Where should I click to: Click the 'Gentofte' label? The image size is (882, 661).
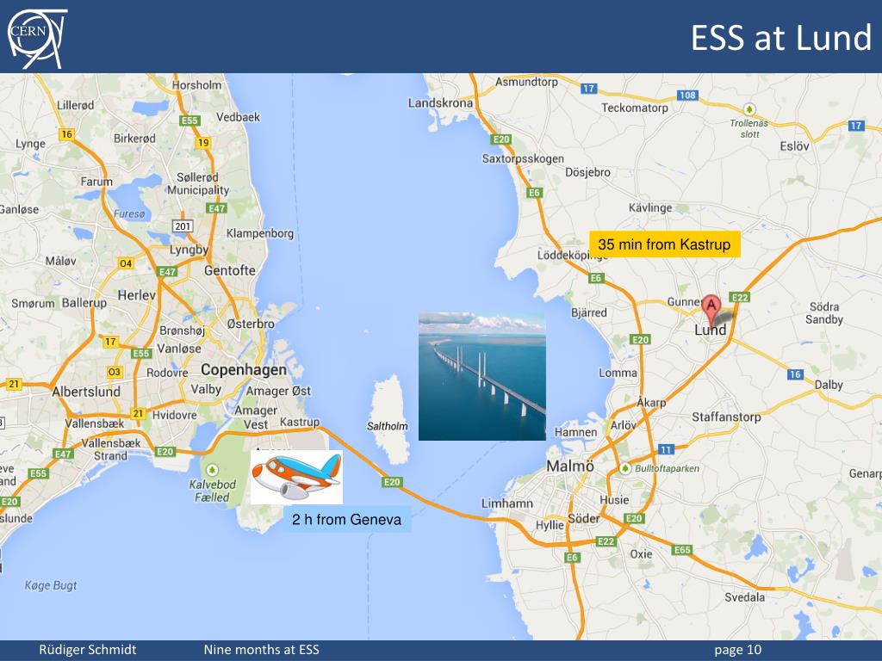click(x=229, y=270)
